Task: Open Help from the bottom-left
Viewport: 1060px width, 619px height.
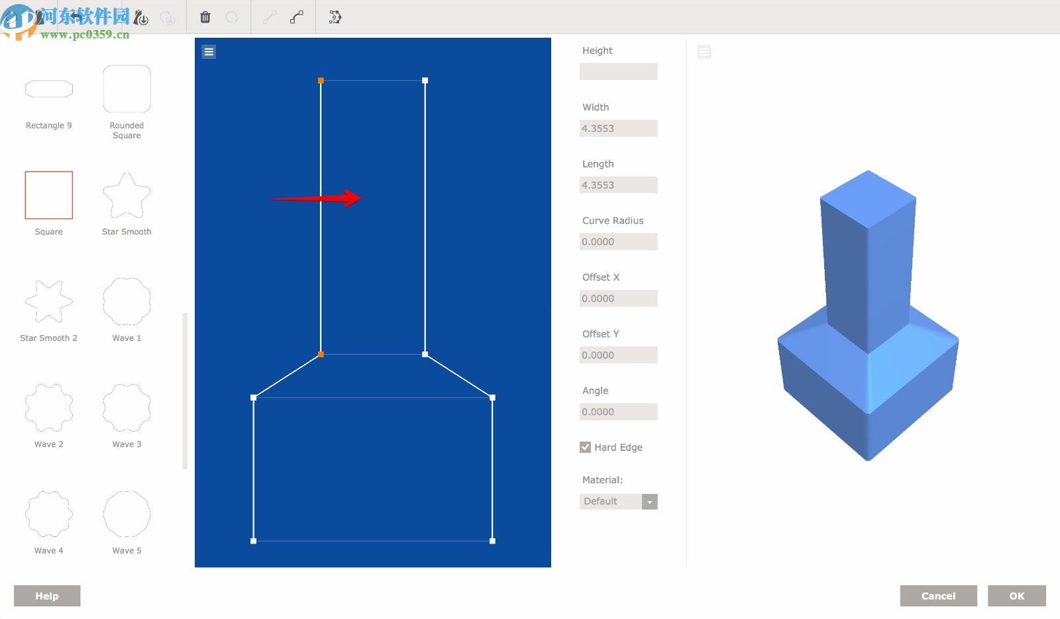Action: coord(46,595)
